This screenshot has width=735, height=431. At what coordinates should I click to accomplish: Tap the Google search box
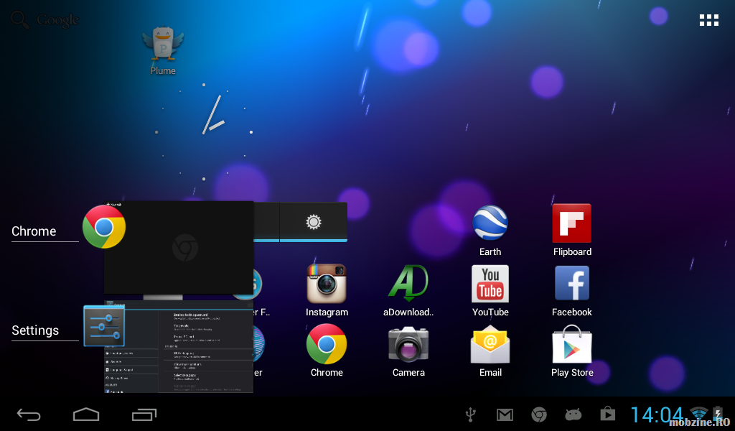(45, 20)
